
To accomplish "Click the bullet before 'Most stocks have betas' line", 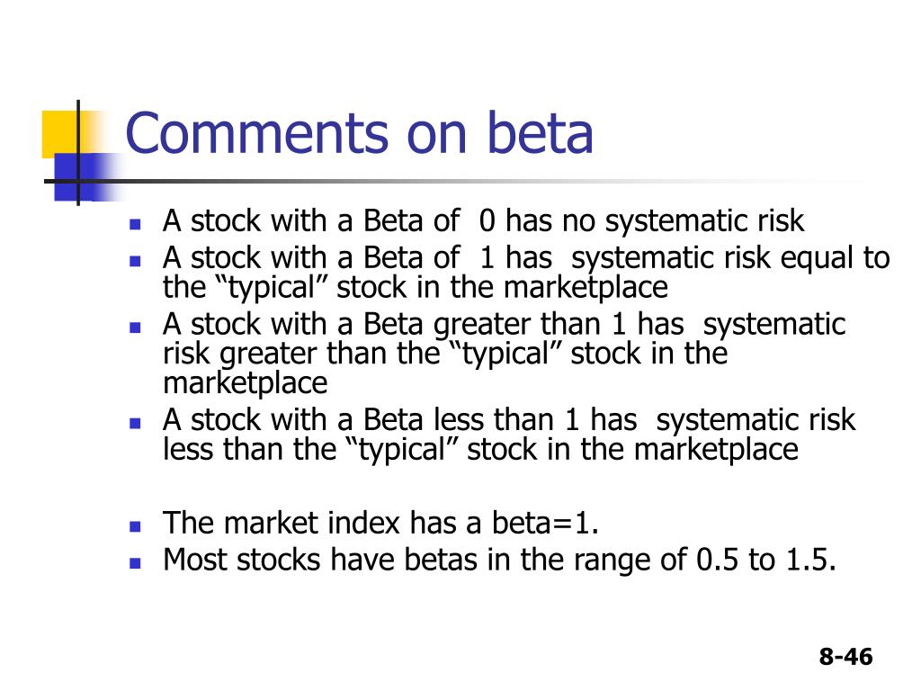I will (135, 562).
